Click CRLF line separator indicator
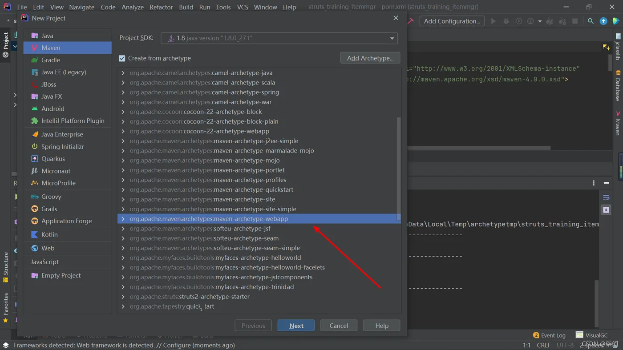 tap(544, 345)
